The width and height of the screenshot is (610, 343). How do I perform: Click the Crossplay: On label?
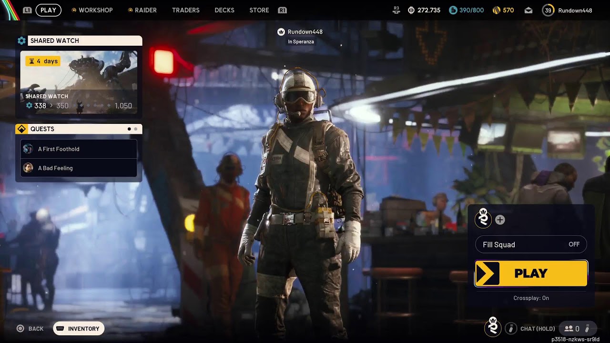pyautogui.click(x=531, y=298)
